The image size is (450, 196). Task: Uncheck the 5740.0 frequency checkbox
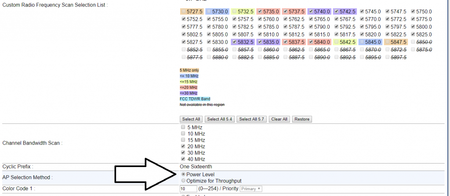click(311, 11)
